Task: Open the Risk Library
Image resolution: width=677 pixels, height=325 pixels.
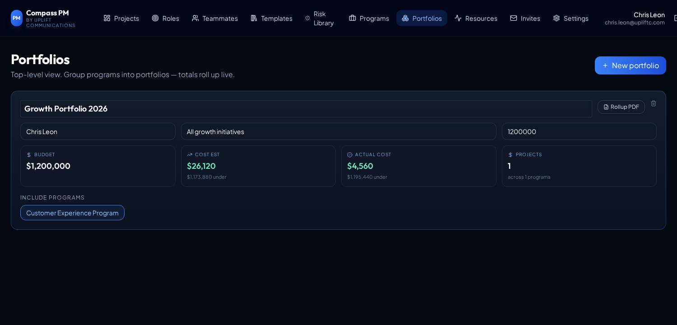Action: point(320,18)
